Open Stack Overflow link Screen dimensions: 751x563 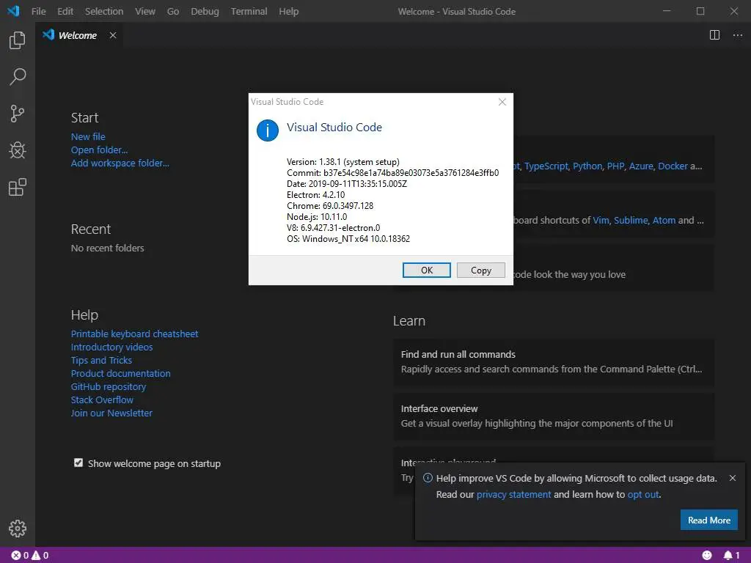pyautogui.click(x=102, y=400)
